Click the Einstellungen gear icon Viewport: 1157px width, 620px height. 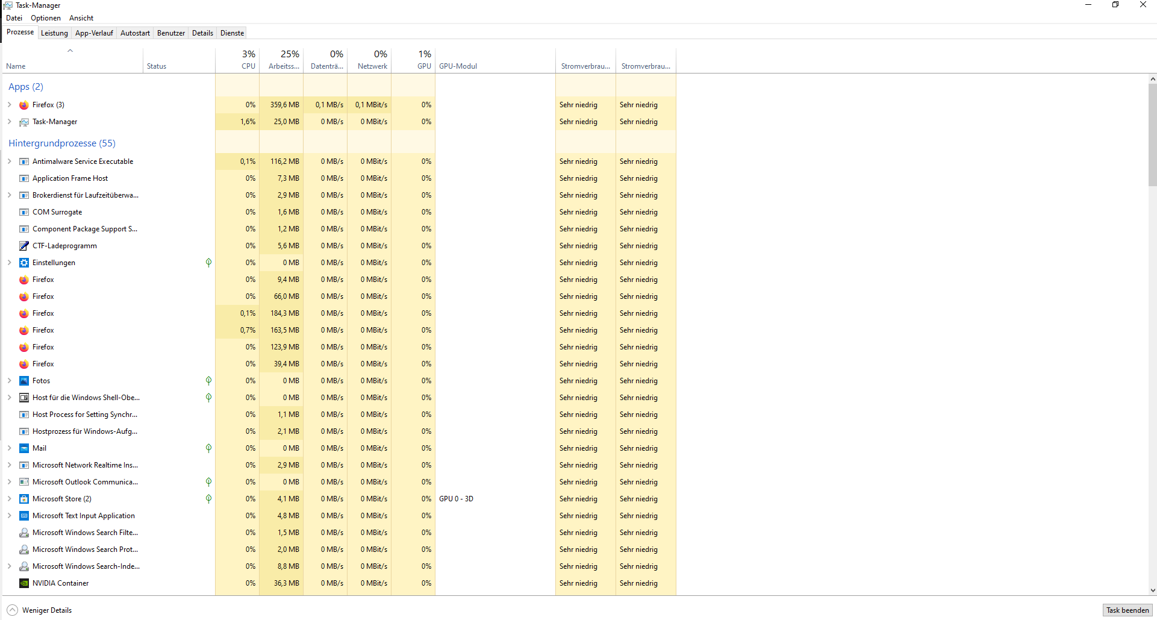click(x=24, y=262)
